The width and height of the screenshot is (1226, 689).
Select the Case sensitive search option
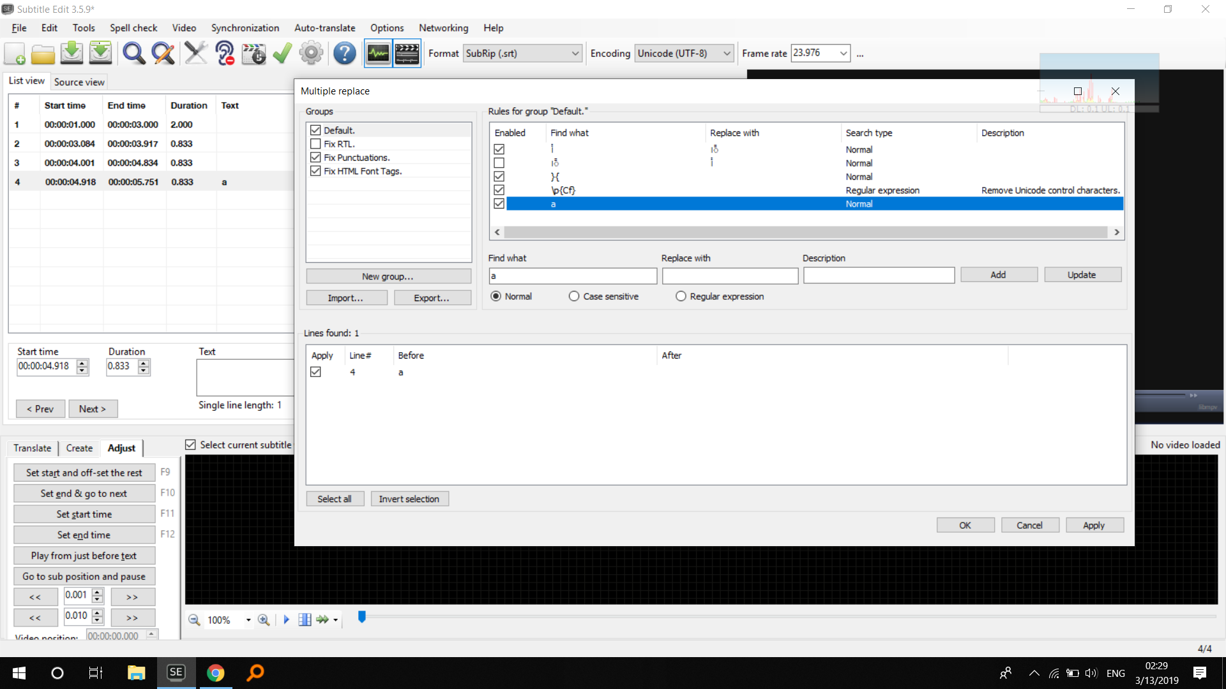coord(573,296)
